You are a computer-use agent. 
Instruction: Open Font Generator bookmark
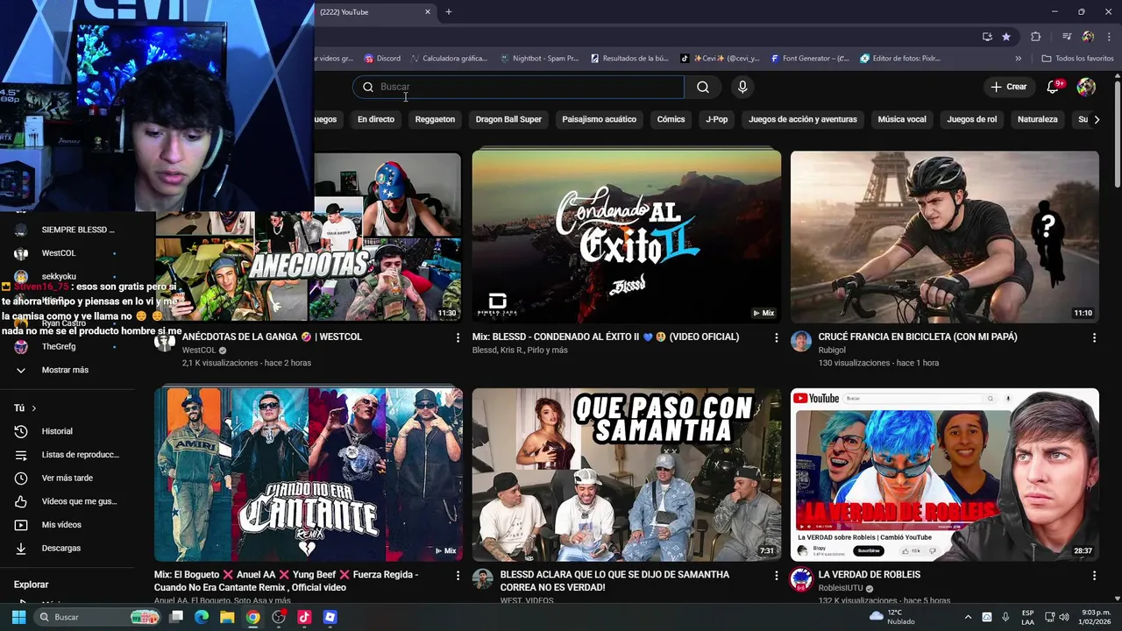click(x=810, y=59)
